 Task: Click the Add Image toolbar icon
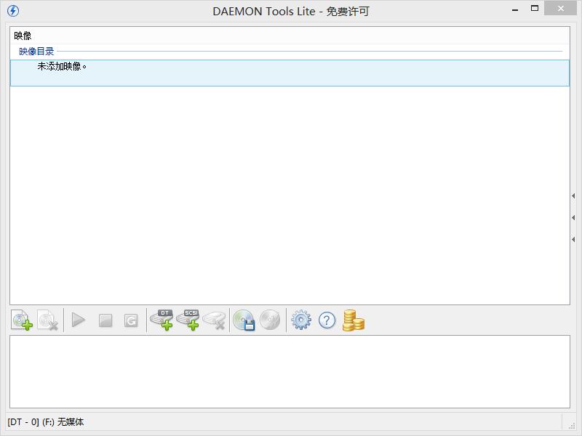[x=22, y=320]
